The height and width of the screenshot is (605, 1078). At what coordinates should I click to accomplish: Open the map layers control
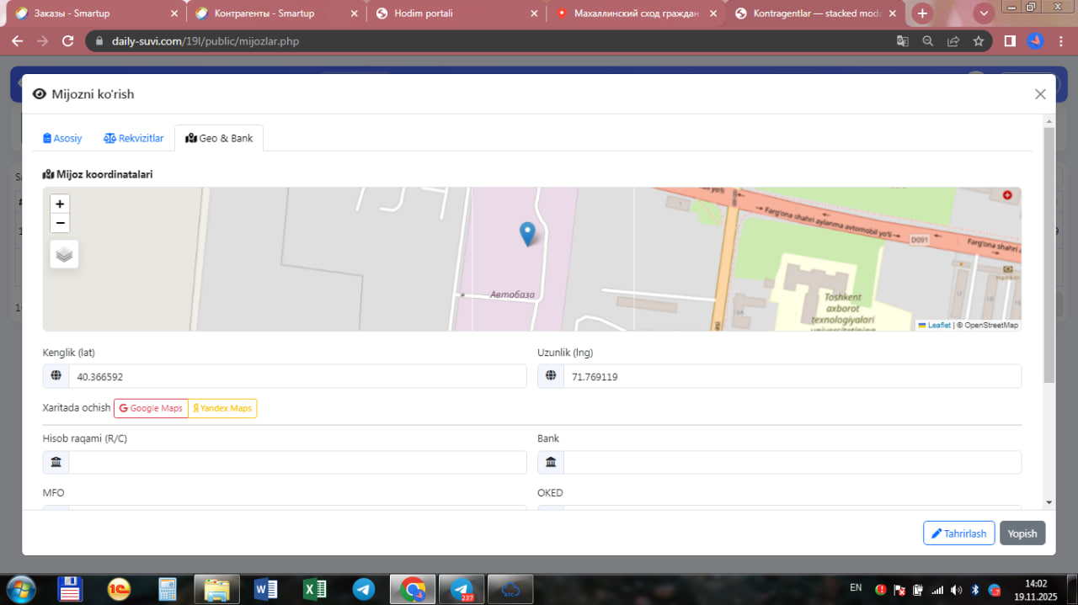[x=64, y=254]
